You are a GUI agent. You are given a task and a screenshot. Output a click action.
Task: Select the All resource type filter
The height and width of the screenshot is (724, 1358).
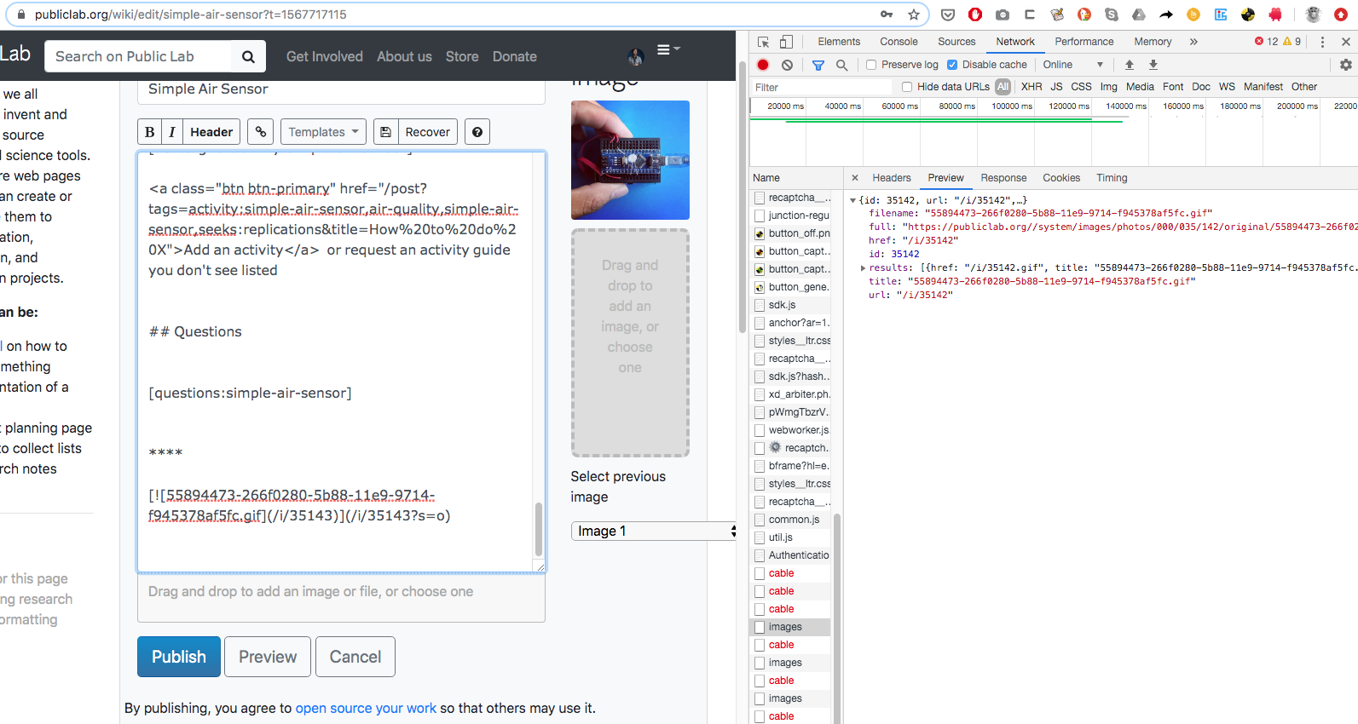[1003, 87]
